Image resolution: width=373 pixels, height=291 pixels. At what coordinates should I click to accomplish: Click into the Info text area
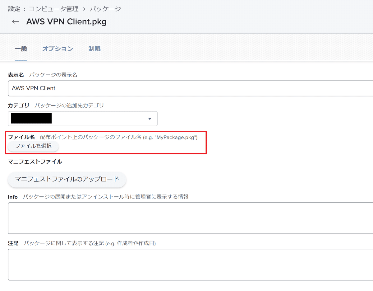(x=190, y=218)
